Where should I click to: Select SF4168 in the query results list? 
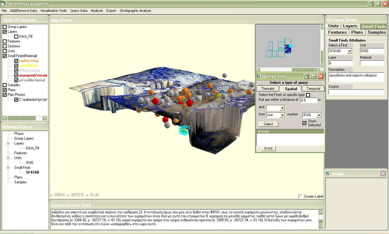[x=290, y=132]
